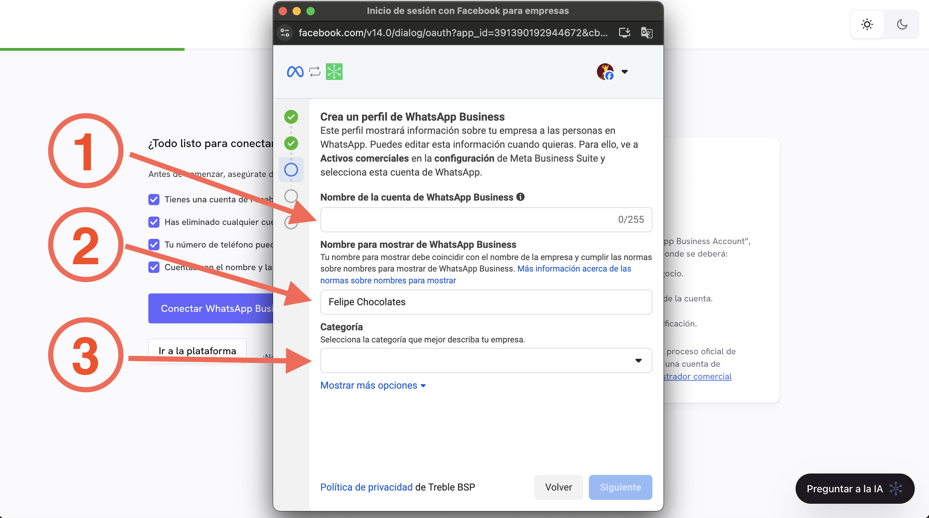
Task: Click the green Treble app icon
Action: (334, 72)
